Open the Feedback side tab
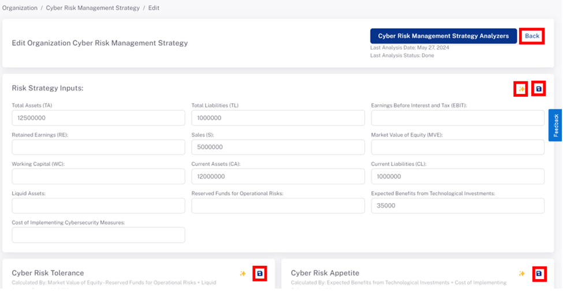The image size is (563, 293). pyautogui.click(x=555, y=125)
